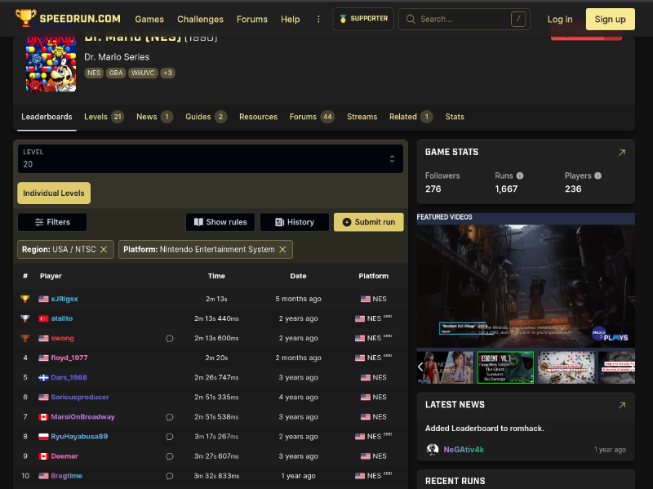Play the main featured video

pos(526,286)
